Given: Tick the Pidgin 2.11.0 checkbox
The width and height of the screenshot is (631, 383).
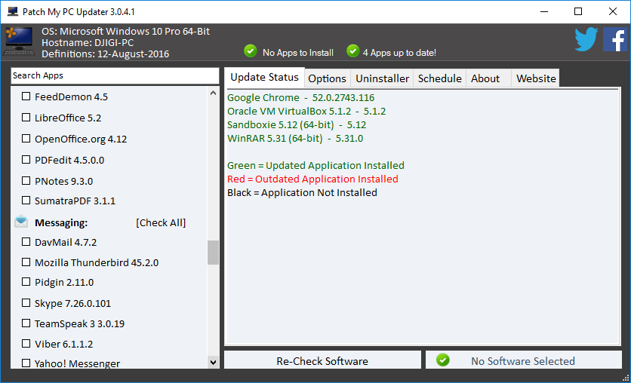Looking at the screenshot, I should click(x=26, y=281).
